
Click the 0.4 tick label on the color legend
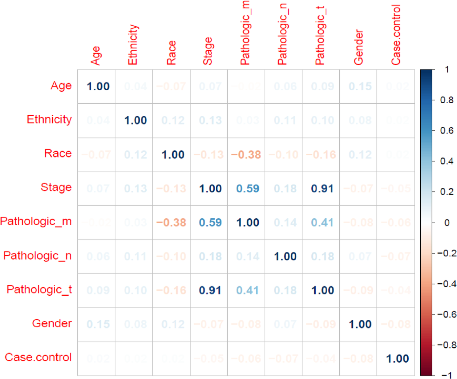click(x=446, y=161)
